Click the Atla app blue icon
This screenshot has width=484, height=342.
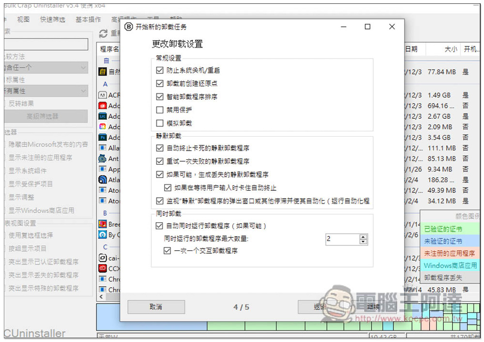pyautogui.click(x=103, y=180)
